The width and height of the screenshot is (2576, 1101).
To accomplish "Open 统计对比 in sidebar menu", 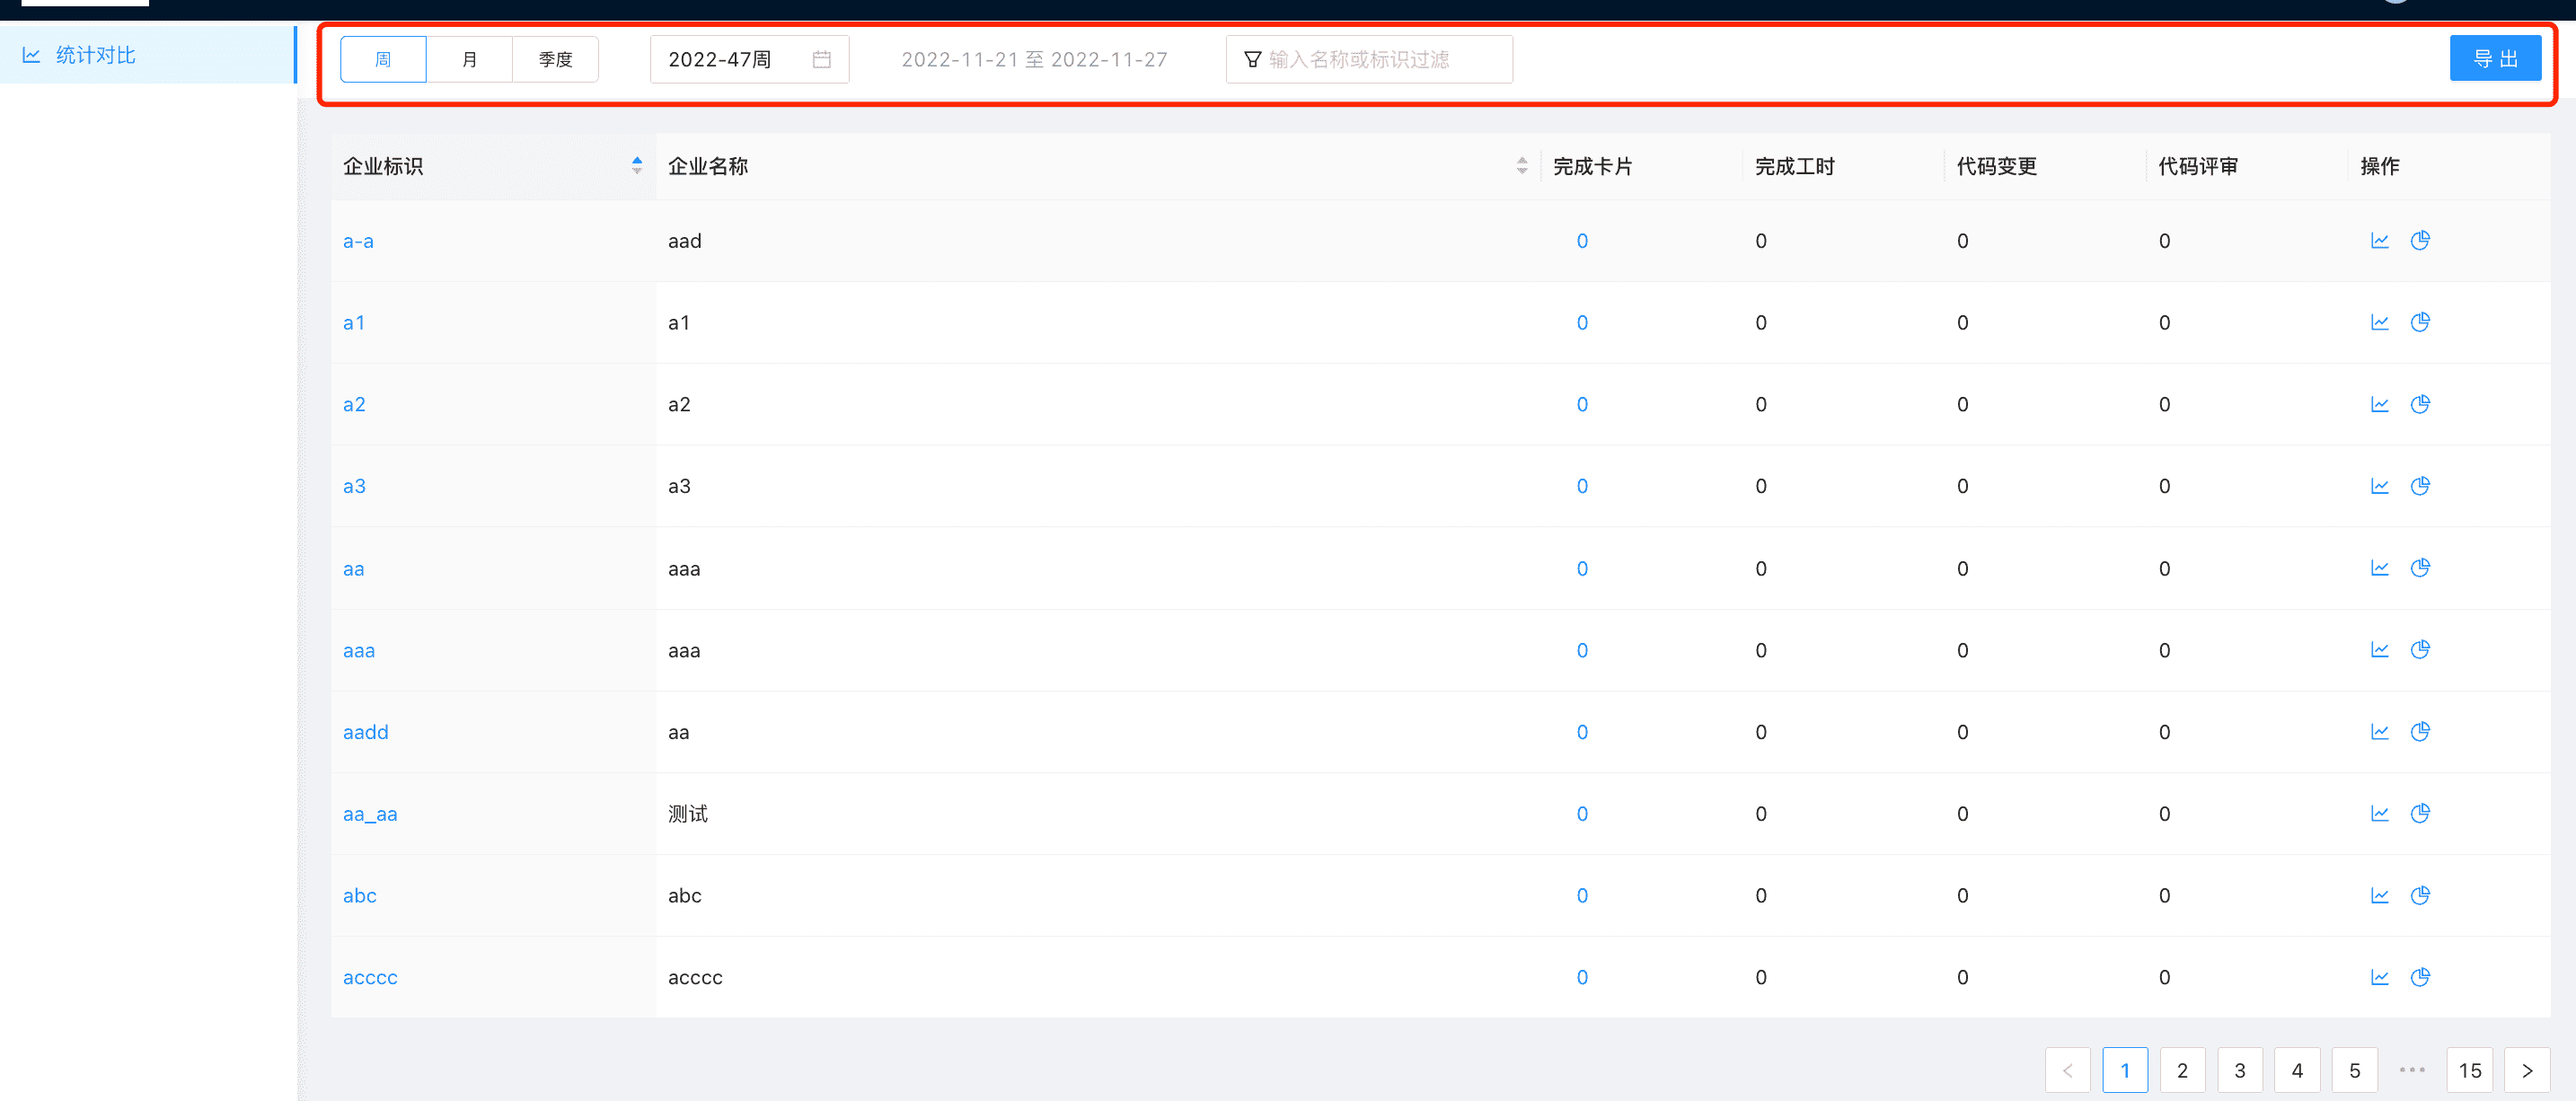I will coord(95,55).
